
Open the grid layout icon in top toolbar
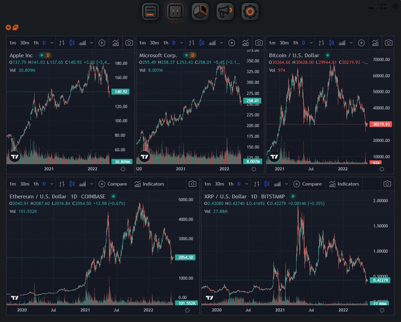click(x=175, y=11)
